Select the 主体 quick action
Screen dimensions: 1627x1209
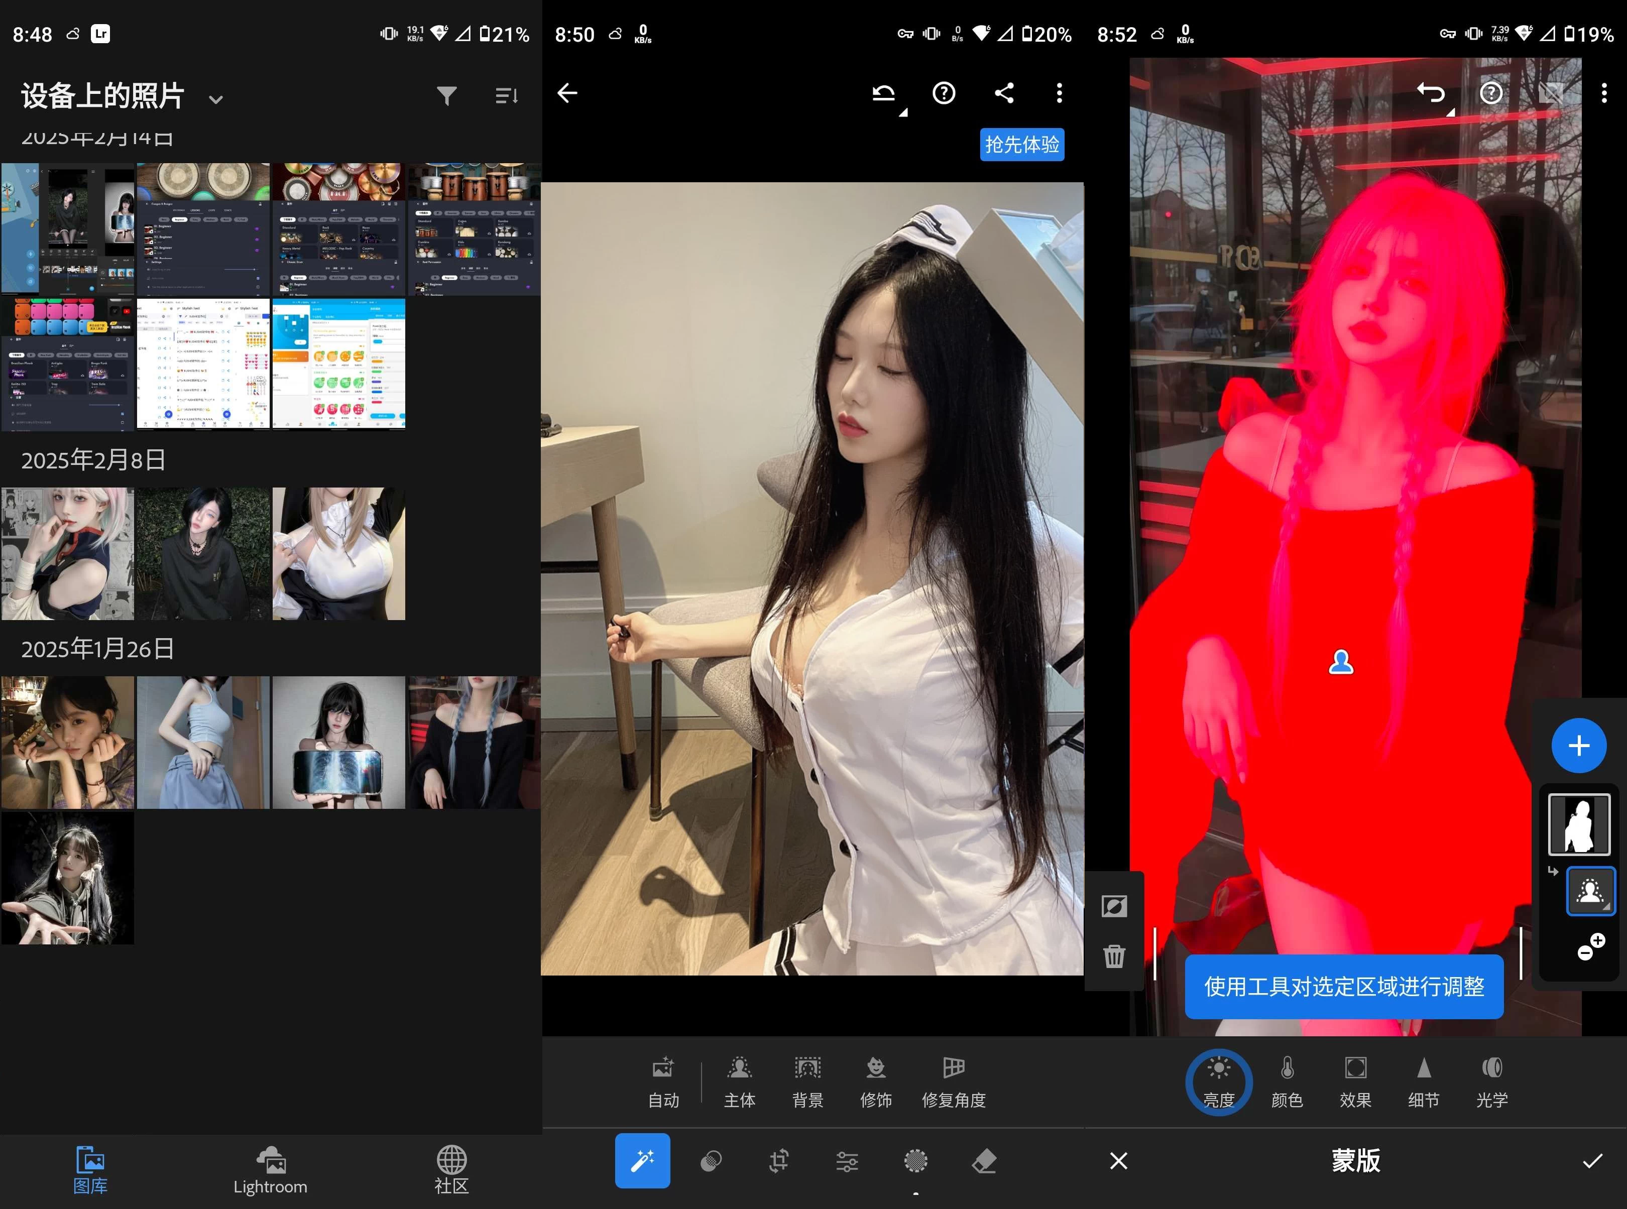click(739, 1082)
